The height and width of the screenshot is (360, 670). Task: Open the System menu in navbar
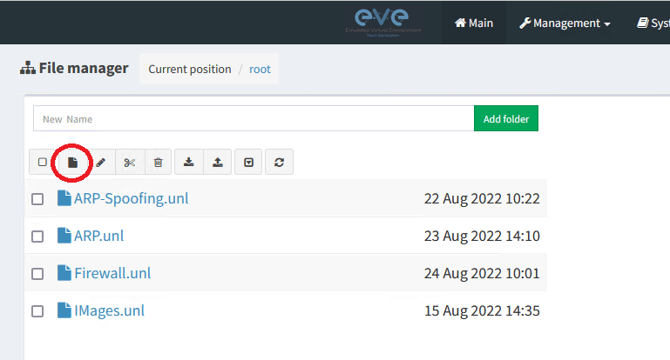653,23
